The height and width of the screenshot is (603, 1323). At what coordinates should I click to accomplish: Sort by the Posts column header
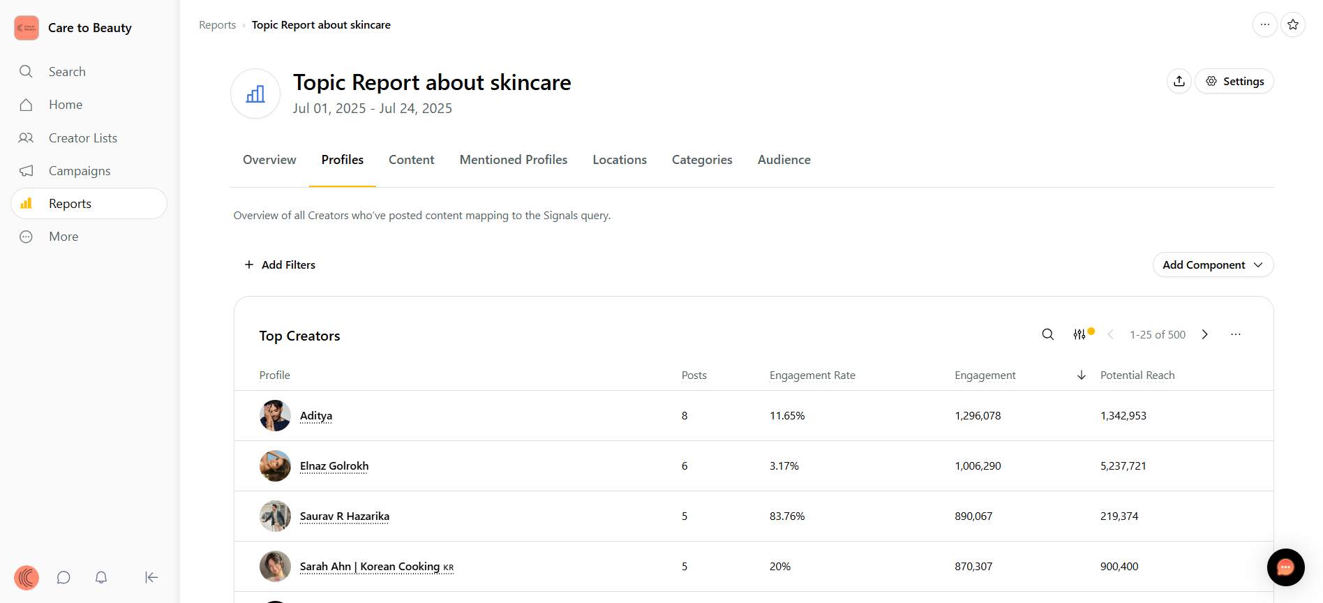click(x=694, y=375)
